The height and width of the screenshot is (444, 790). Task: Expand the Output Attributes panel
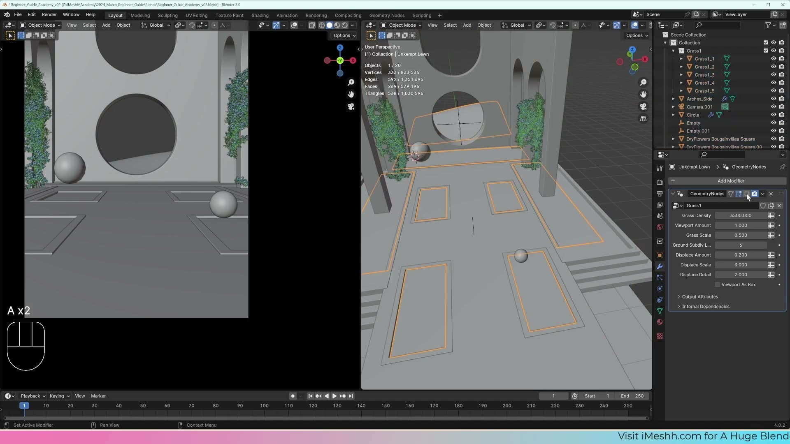click(x=699, y=297)
